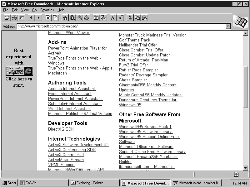Click the Start button on the taskbar
The width and height of the screenshot is (250, 187).
[x=9, y=183]
